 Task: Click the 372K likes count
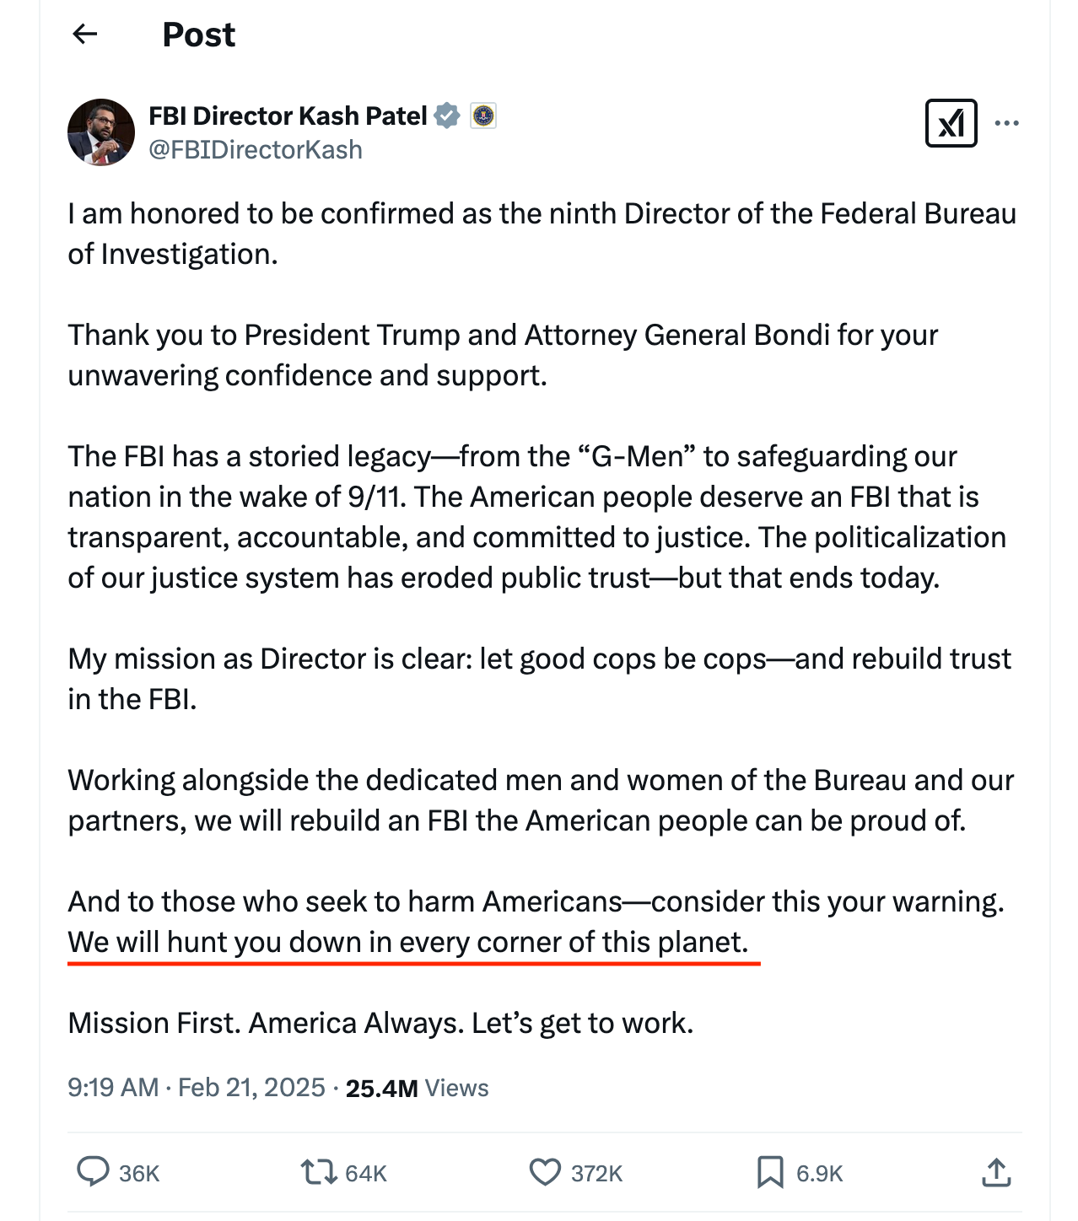pos(596,1174)
